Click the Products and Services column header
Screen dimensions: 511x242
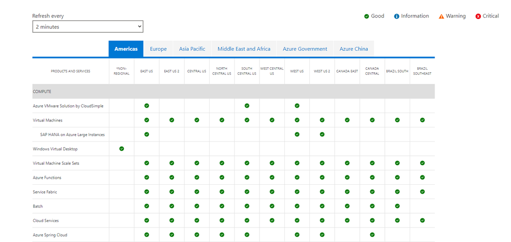70,71
